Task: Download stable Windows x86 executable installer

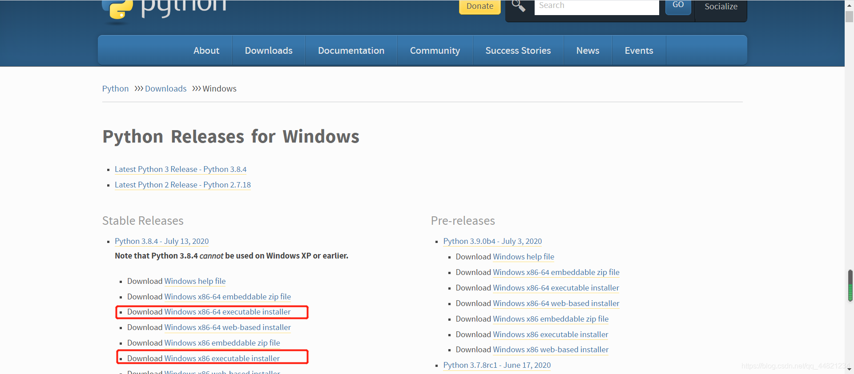Action: pyautogui.click(x=222, y=358)
